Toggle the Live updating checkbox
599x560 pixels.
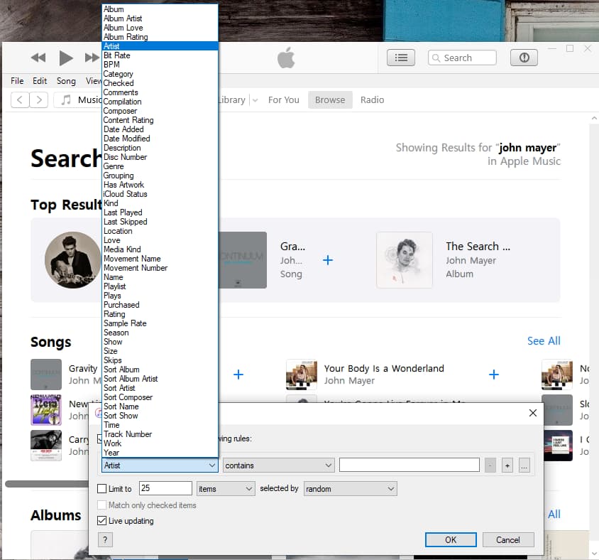click(102, 521)
